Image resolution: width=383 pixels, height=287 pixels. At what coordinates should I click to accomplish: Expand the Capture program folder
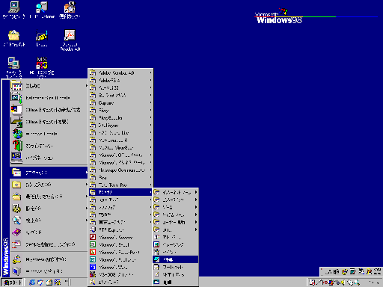click(120, 102)
